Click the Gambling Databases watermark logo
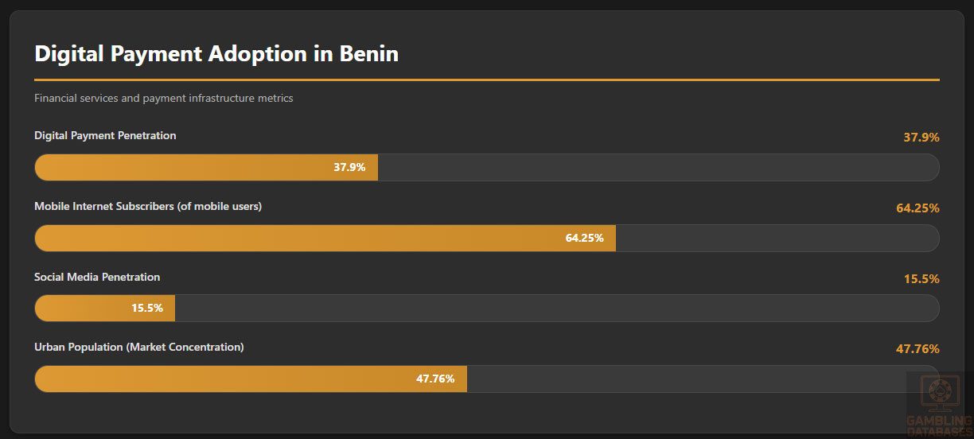974x439 pixels. pos(939,404)
